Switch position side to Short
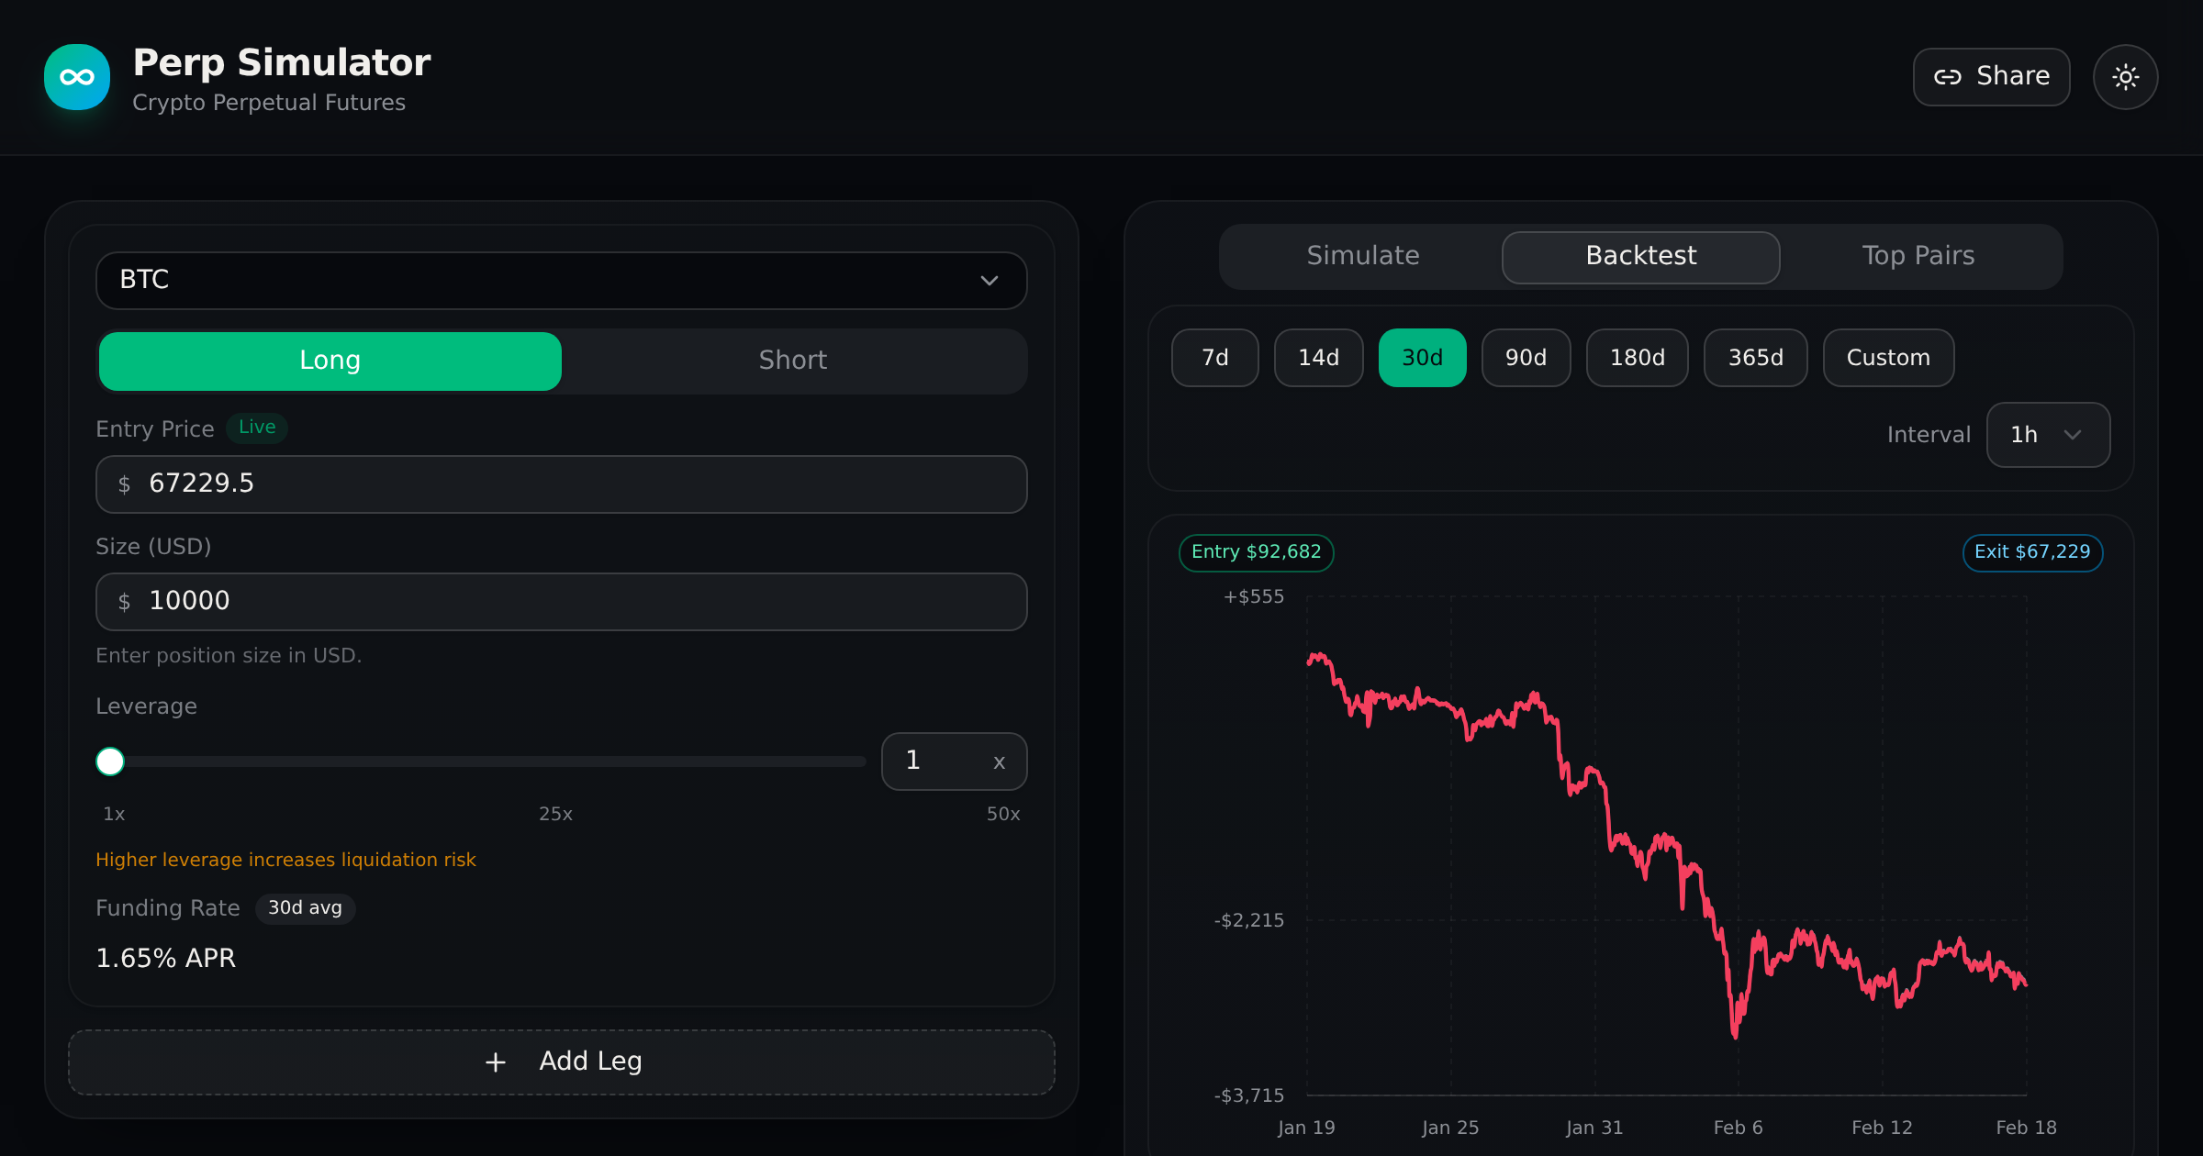 click(793, 361)
